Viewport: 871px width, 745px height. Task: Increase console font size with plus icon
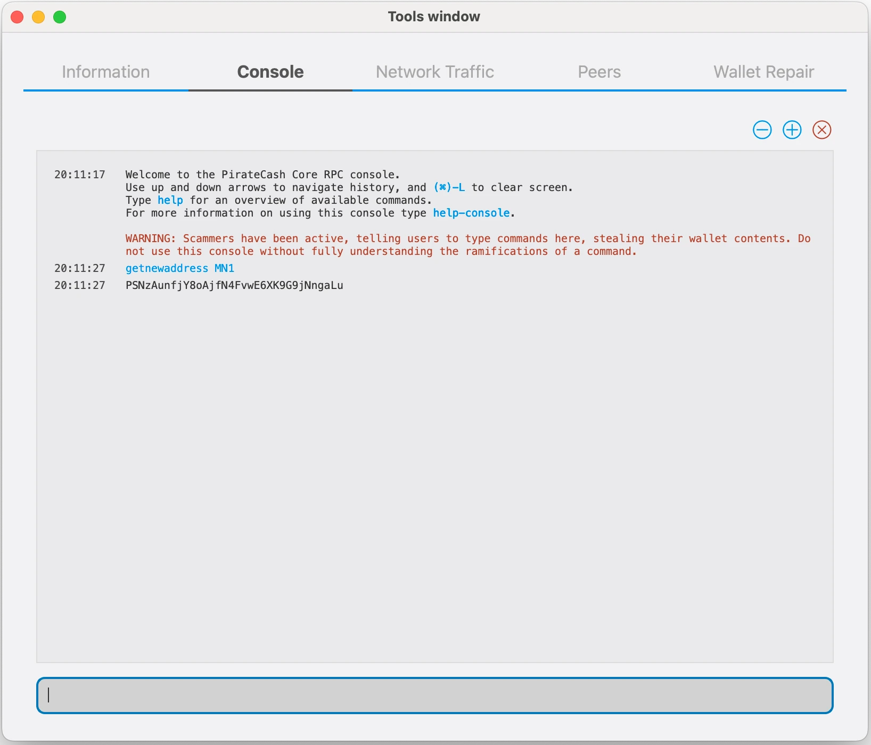pyautogui.click(x=792, y=130)
